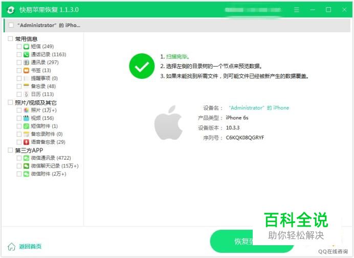Open the 短信附件 (1) entry
This screenshot has height=258, width=354.
tap(44, 126)
